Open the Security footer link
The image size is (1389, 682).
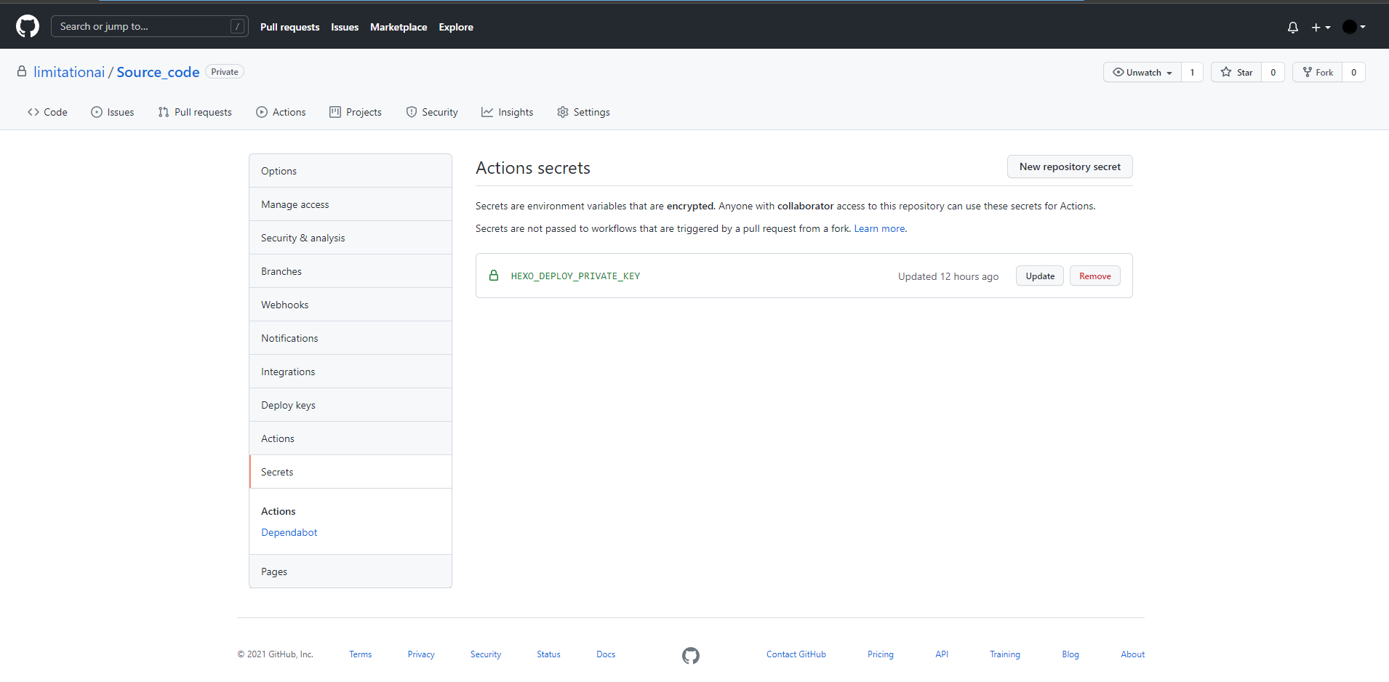click(486, 654)
